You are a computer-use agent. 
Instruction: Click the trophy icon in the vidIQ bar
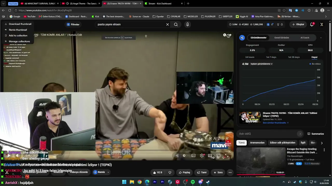[x=278, y=24]
